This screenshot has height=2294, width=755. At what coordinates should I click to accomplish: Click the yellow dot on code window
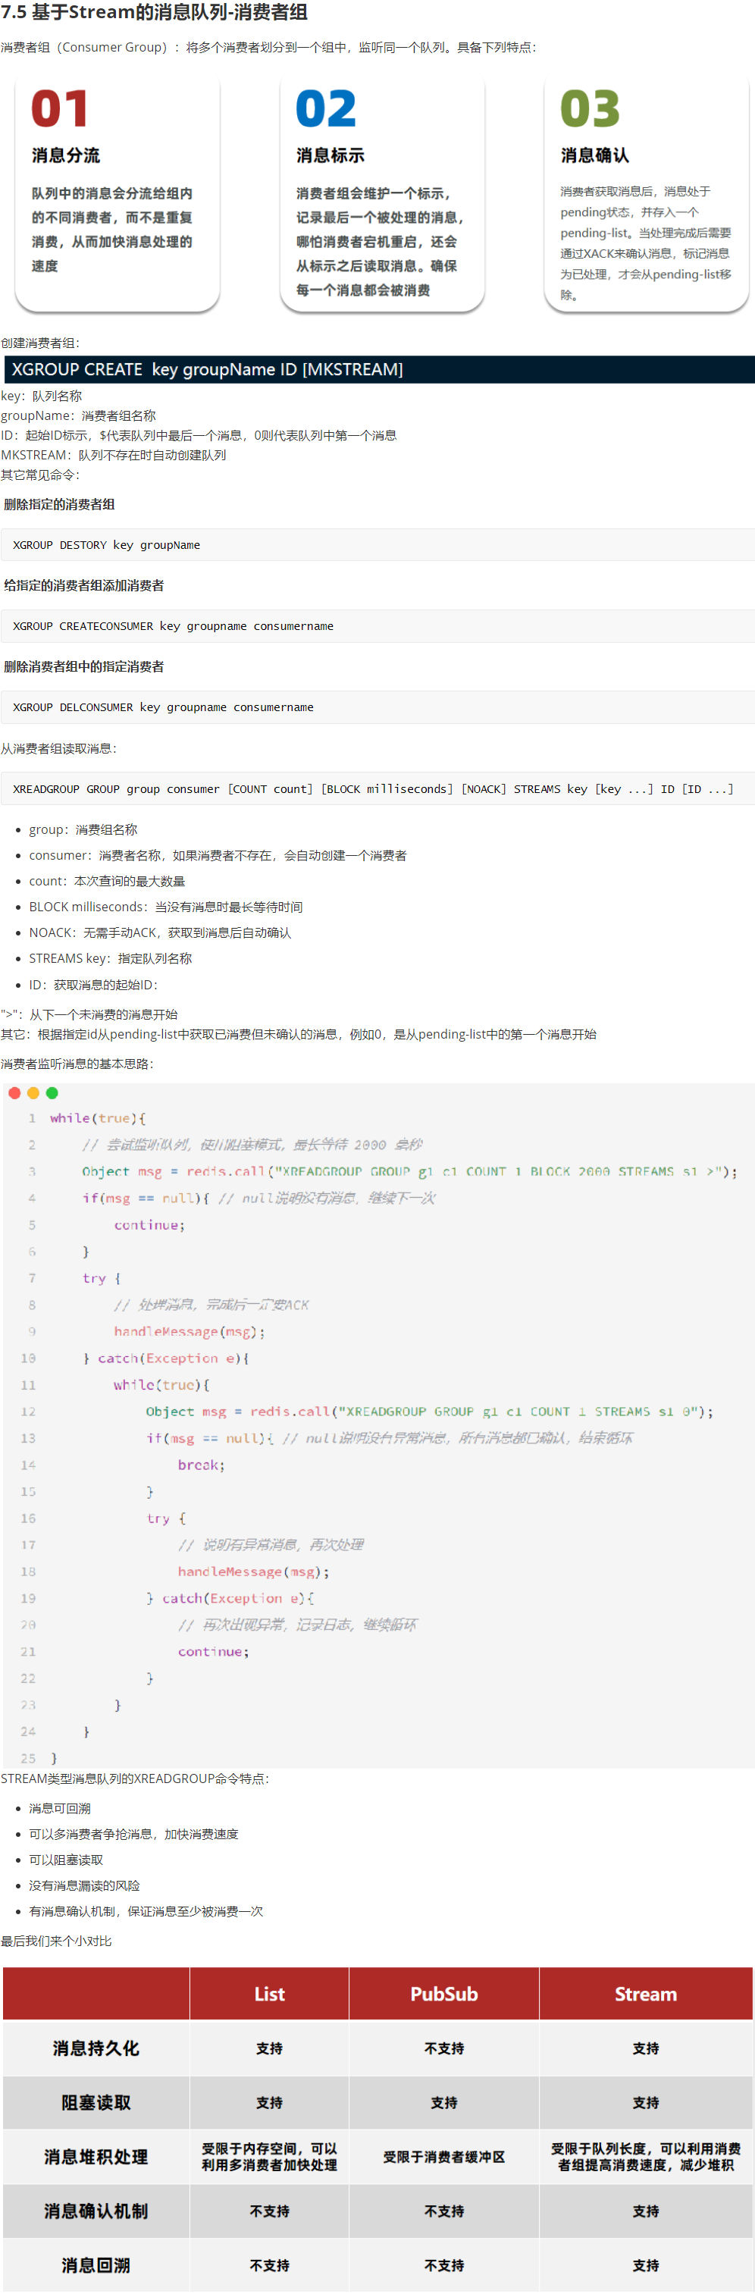coord(33,1092)
